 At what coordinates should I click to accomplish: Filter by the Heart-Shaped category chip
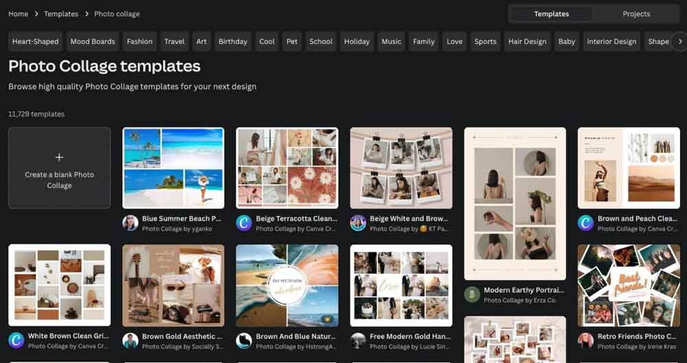(x=36, y=41)
